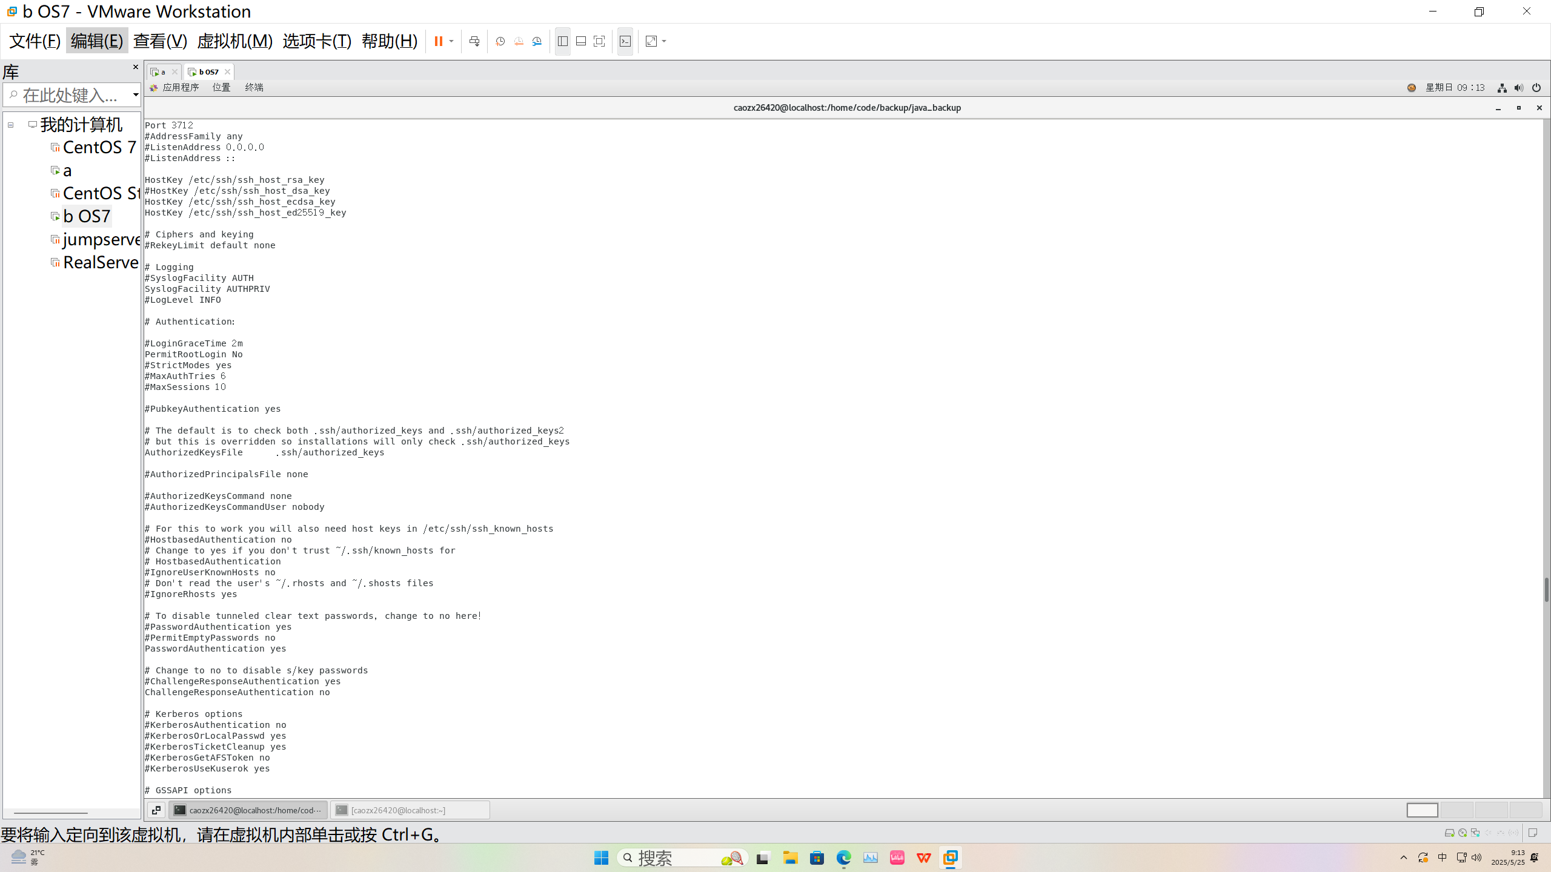The height and width of the screenshot is (872, 1551).
Task: Open the guest power menu icon
Action: [x=1536, y=88]
